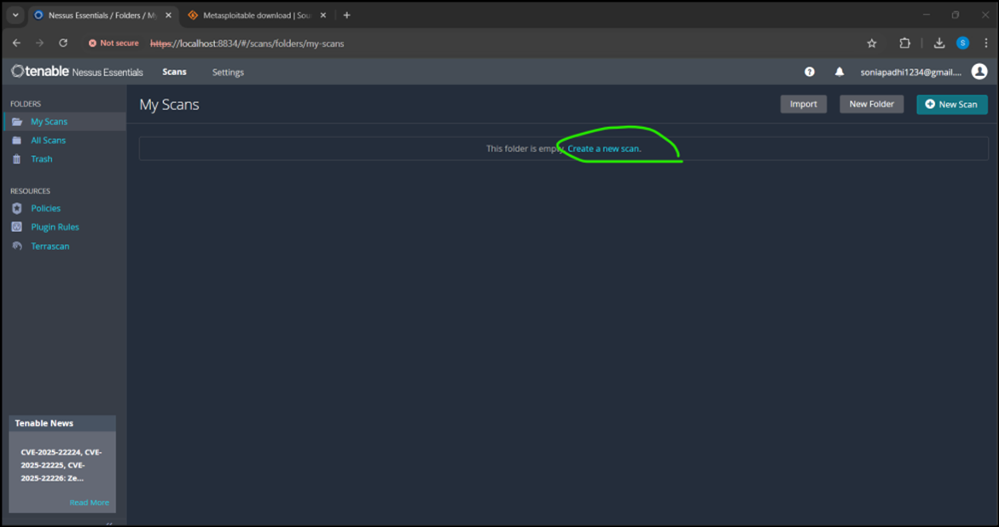This screenshot has width=999, height=527.
Task: Click the Not secure warning indicator
Action: coord(113,43)
